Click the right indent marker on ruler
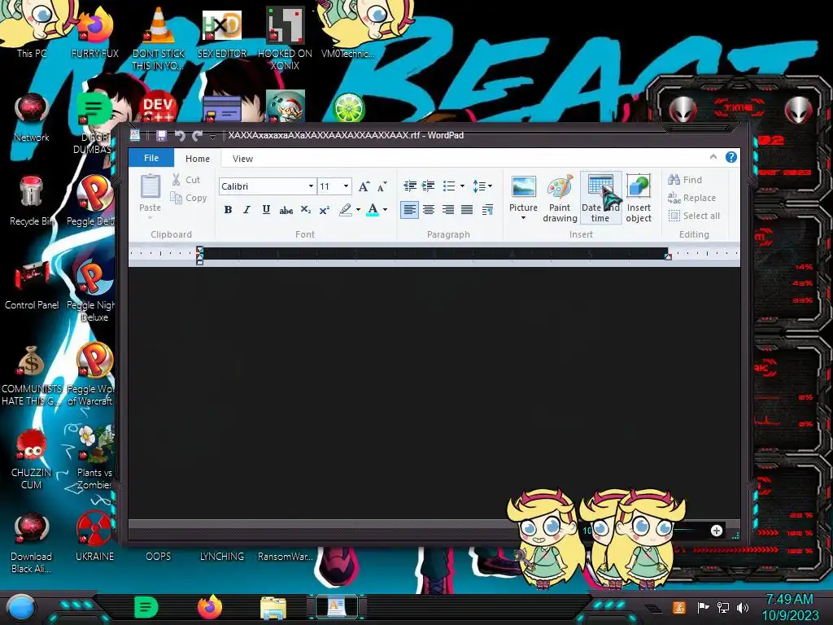The image size is (833, 625). [669, 256]
